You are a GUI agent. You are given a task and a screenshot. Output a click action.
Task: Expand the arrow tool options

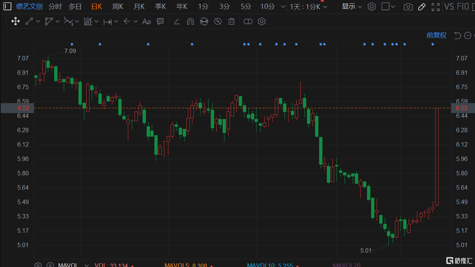click(136, 21)
